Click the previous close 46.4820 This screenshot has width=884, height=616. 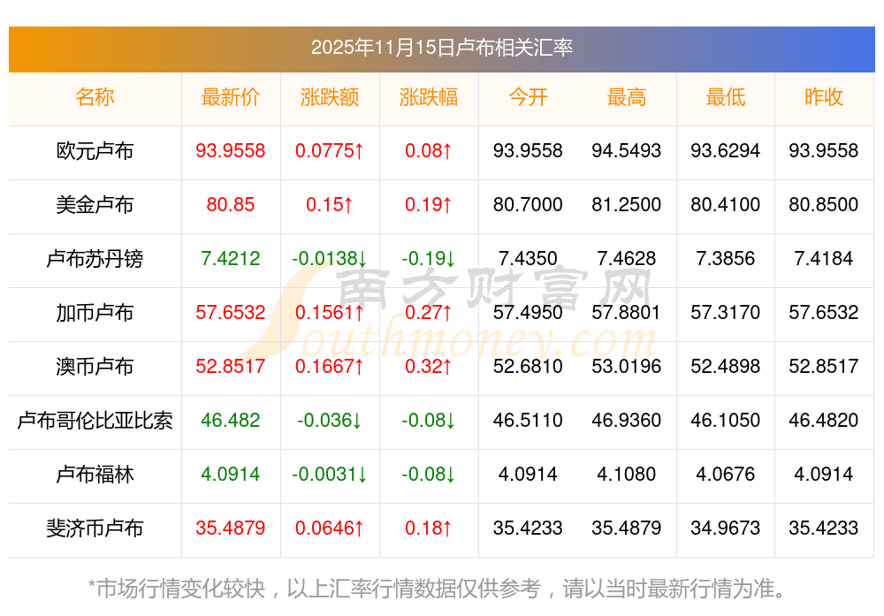click(824, 421)
